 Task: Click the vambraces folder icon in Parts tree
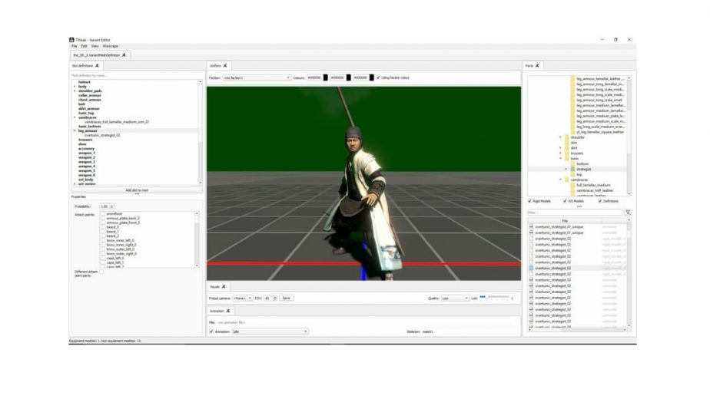566,180
